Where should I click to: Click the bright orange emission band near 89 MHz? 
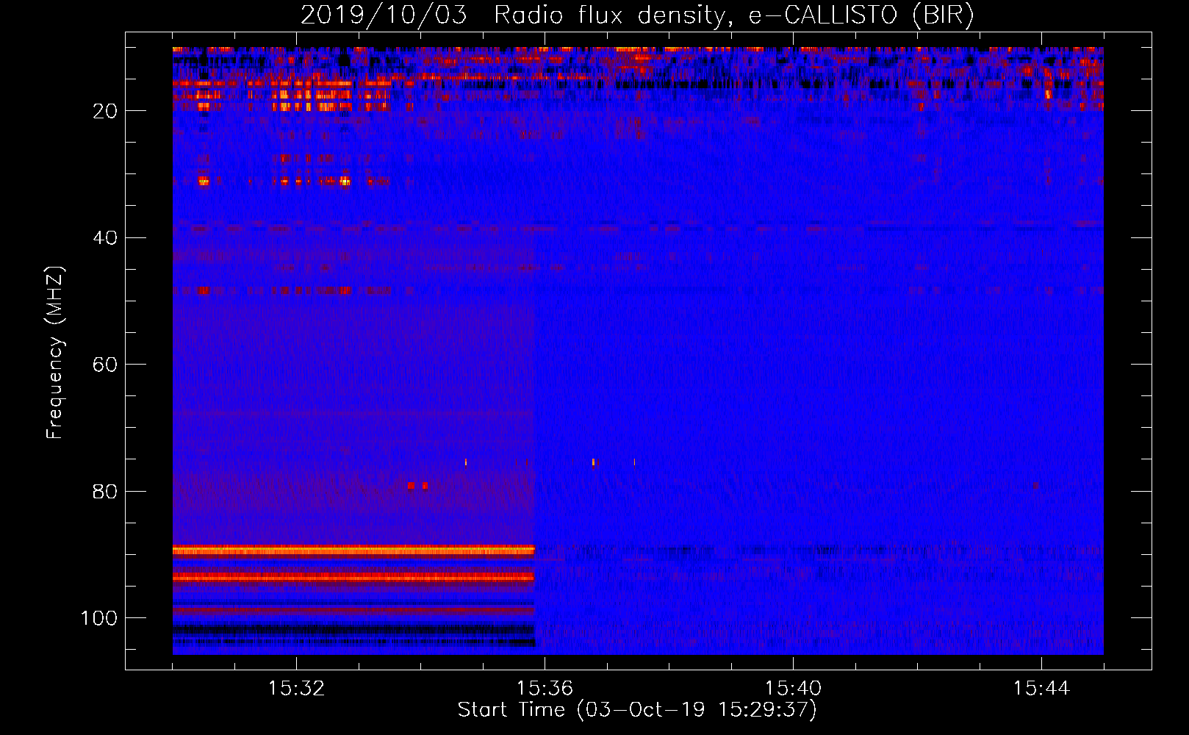pyautogui.click(x=353, y=551)
